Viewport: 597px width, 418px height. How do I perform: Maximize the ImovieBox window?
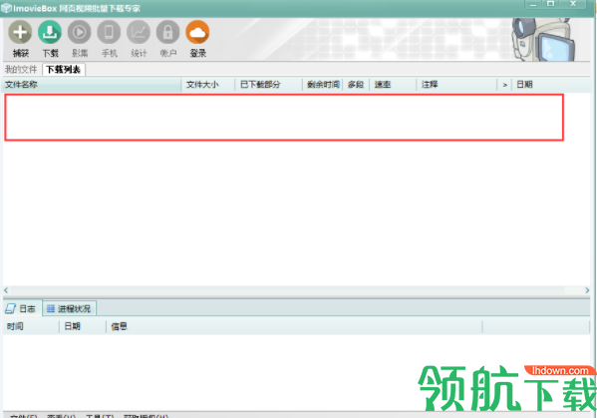click(550, 4)
